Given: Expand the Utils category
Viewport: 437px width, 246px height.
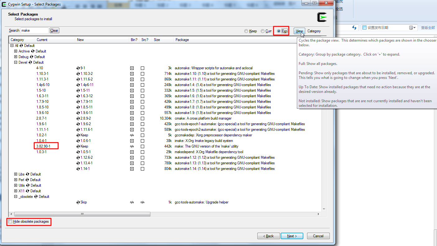Looking at the screenshot, I should coord(16,185).
